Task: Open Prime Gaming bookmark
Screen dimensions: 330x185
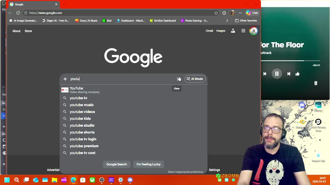Action: point(194,21)
